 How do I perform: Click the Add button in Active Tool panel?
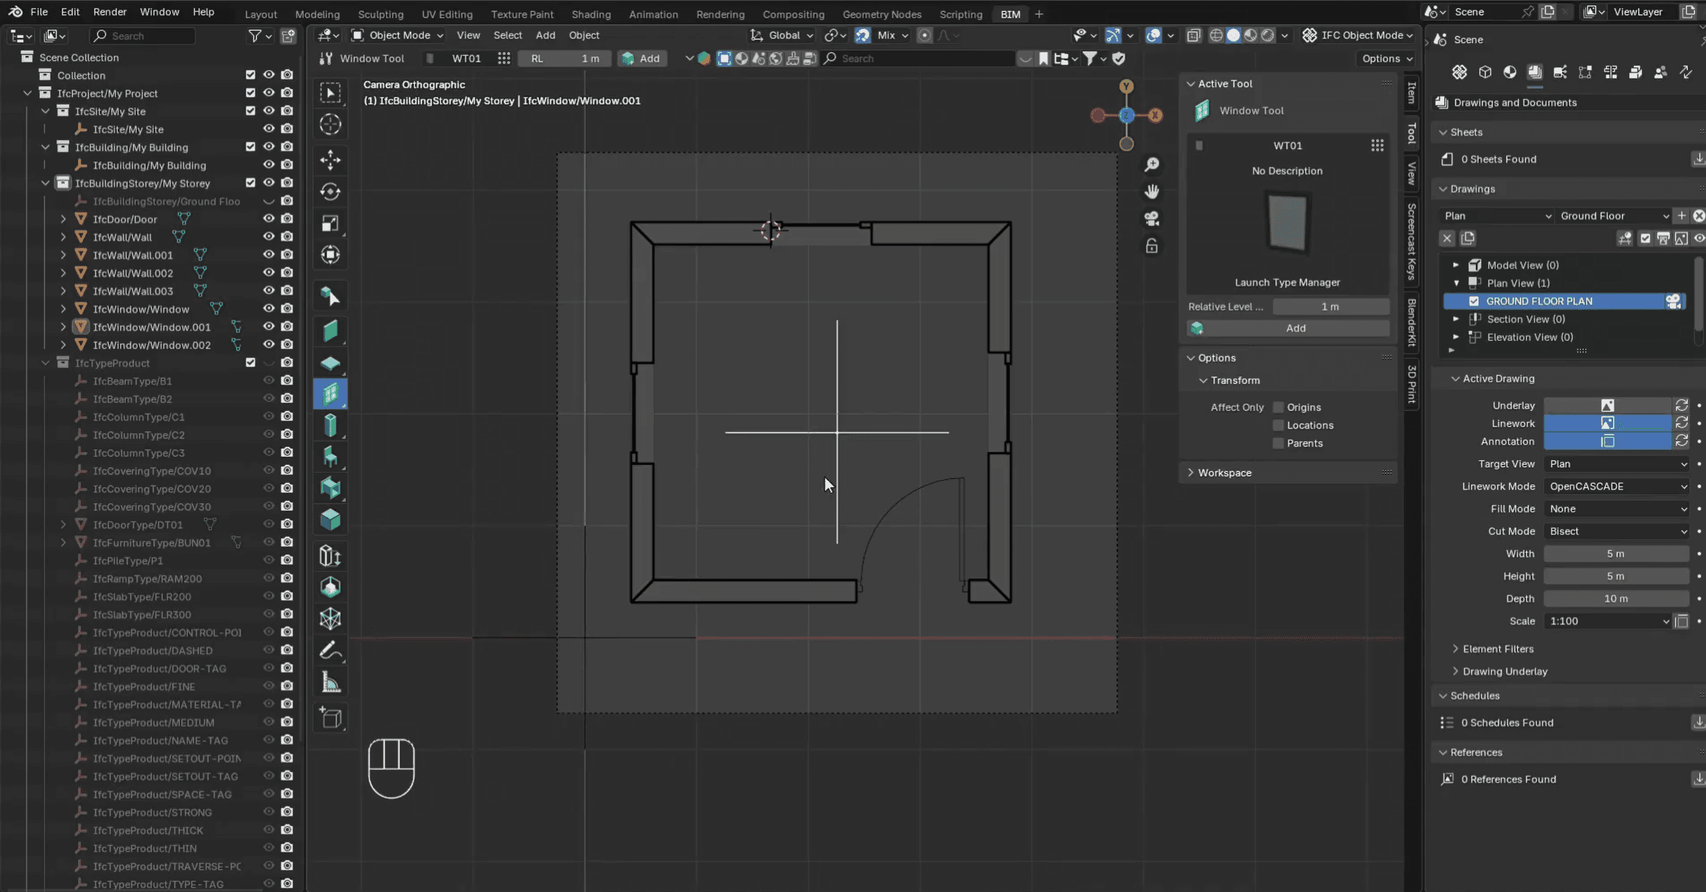[1295, 328]
